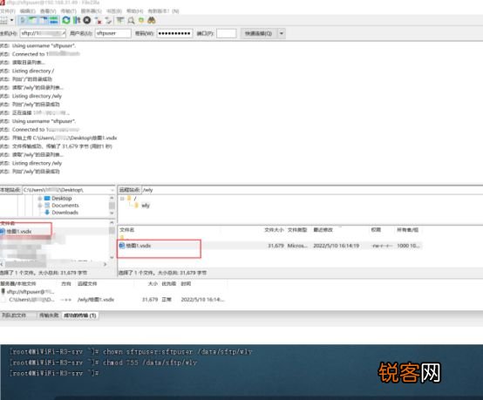Cancel the current operation via the stop icon

[x=87, y=20]
